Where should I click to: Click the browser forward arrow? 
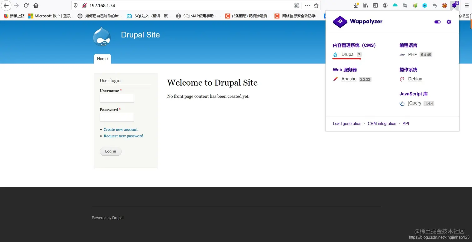pos(16,5)
